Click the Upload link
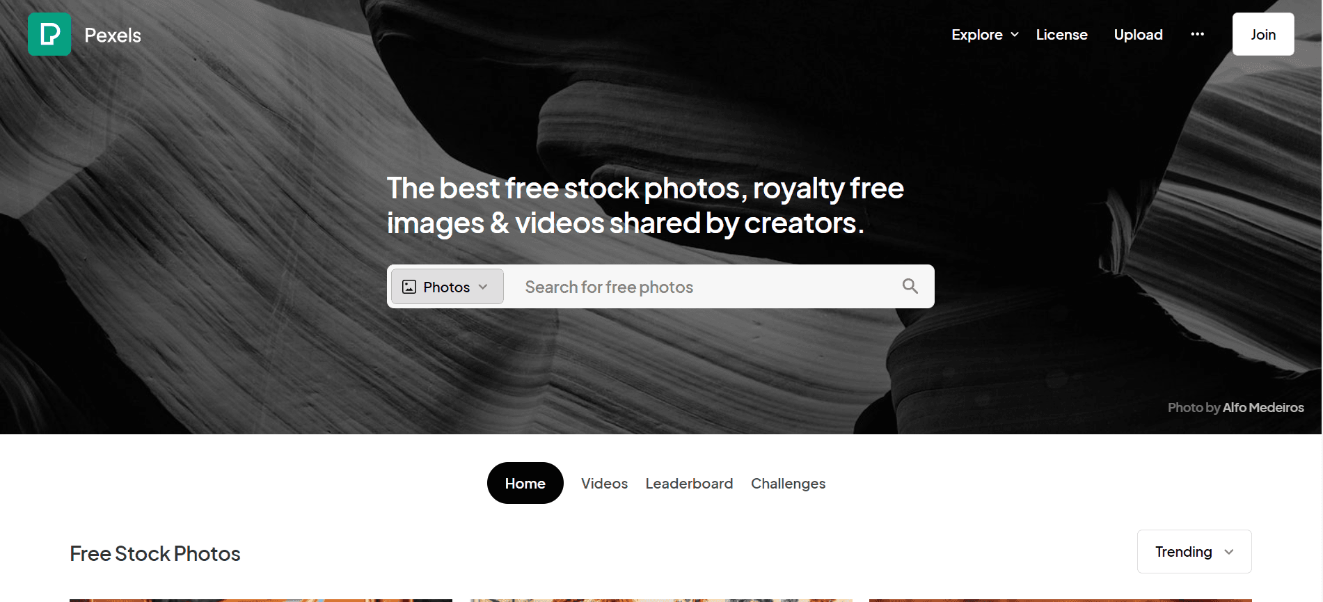The image size is (1323, 602). coord(1138,34)
